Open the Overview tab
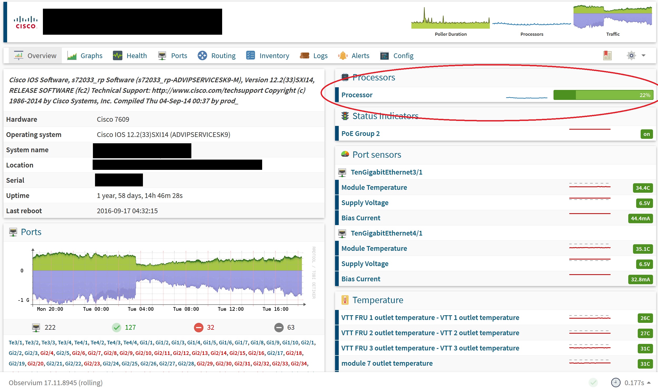 35,55
